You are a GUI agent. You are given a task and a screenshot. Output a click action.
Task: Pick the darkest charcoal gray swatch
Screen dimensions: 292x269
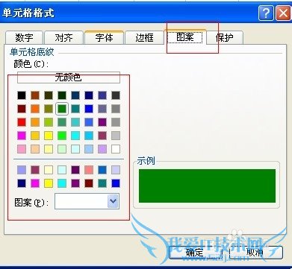(x=116, y=95)
